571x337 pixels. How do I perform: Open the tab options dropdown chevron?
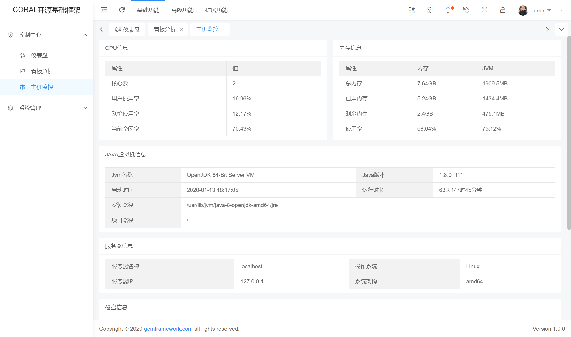click(x=561, y=29)
